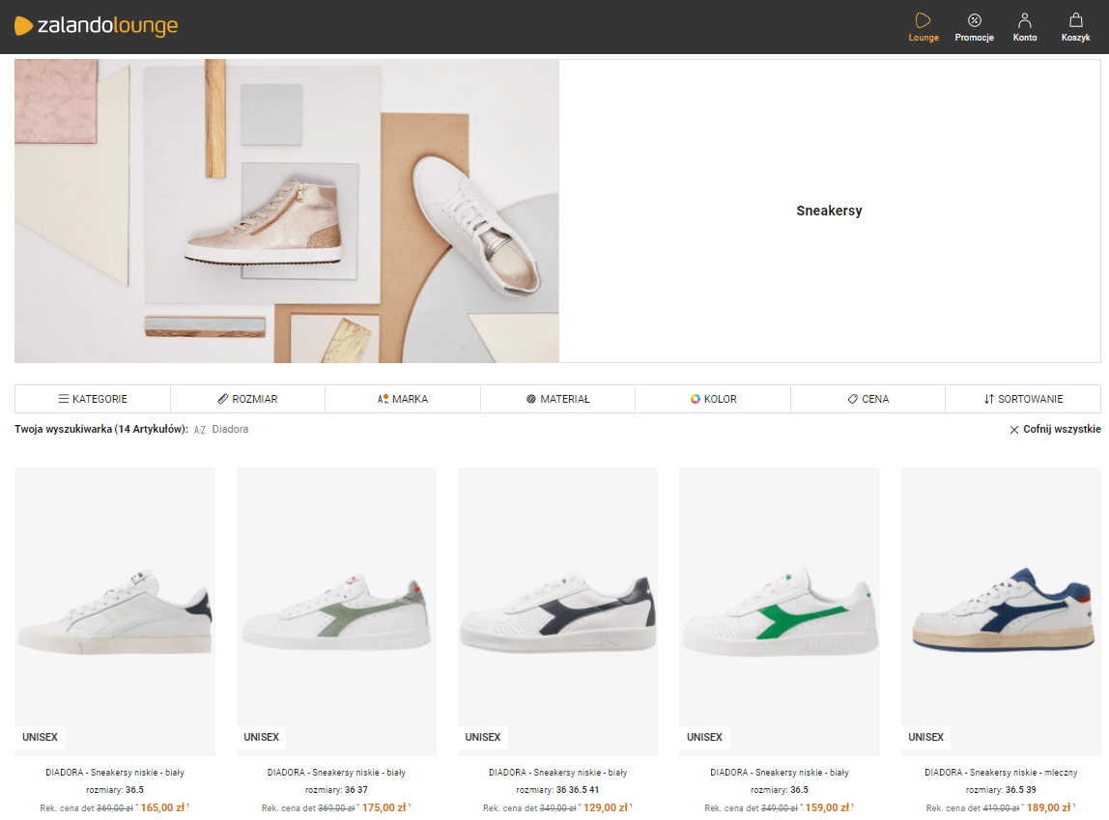This screenshot has height=820, width=1109.
Task: Click Cofnij wszystkie to reset filters
Action: [1055, 429]
